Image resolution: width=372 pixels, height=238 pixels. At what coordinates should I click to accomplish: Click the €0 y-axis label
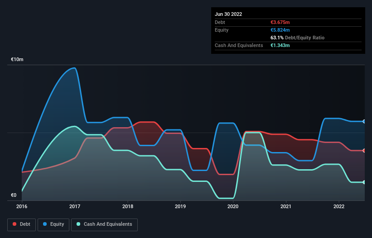(14, 195)
